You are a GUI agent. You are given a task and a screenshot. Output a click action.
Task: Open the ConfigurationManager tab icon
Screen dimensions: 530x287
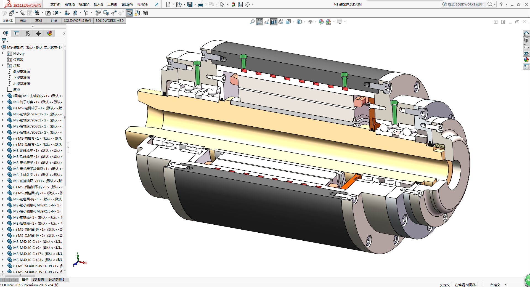(28, 33)
